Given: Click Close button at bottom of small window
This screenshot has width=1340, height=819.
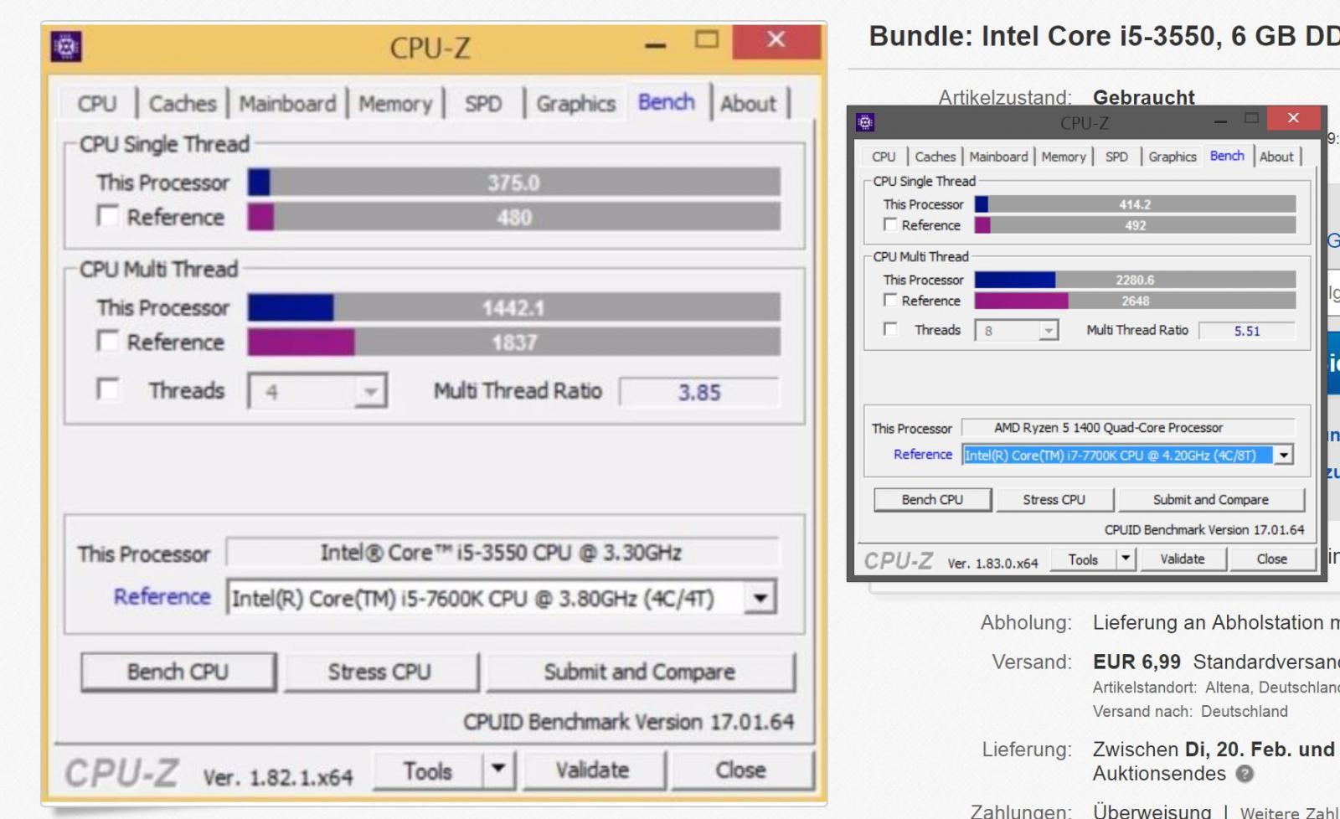Looking at the screenshot, I should pyautogui.click(x=1271, y=559).
